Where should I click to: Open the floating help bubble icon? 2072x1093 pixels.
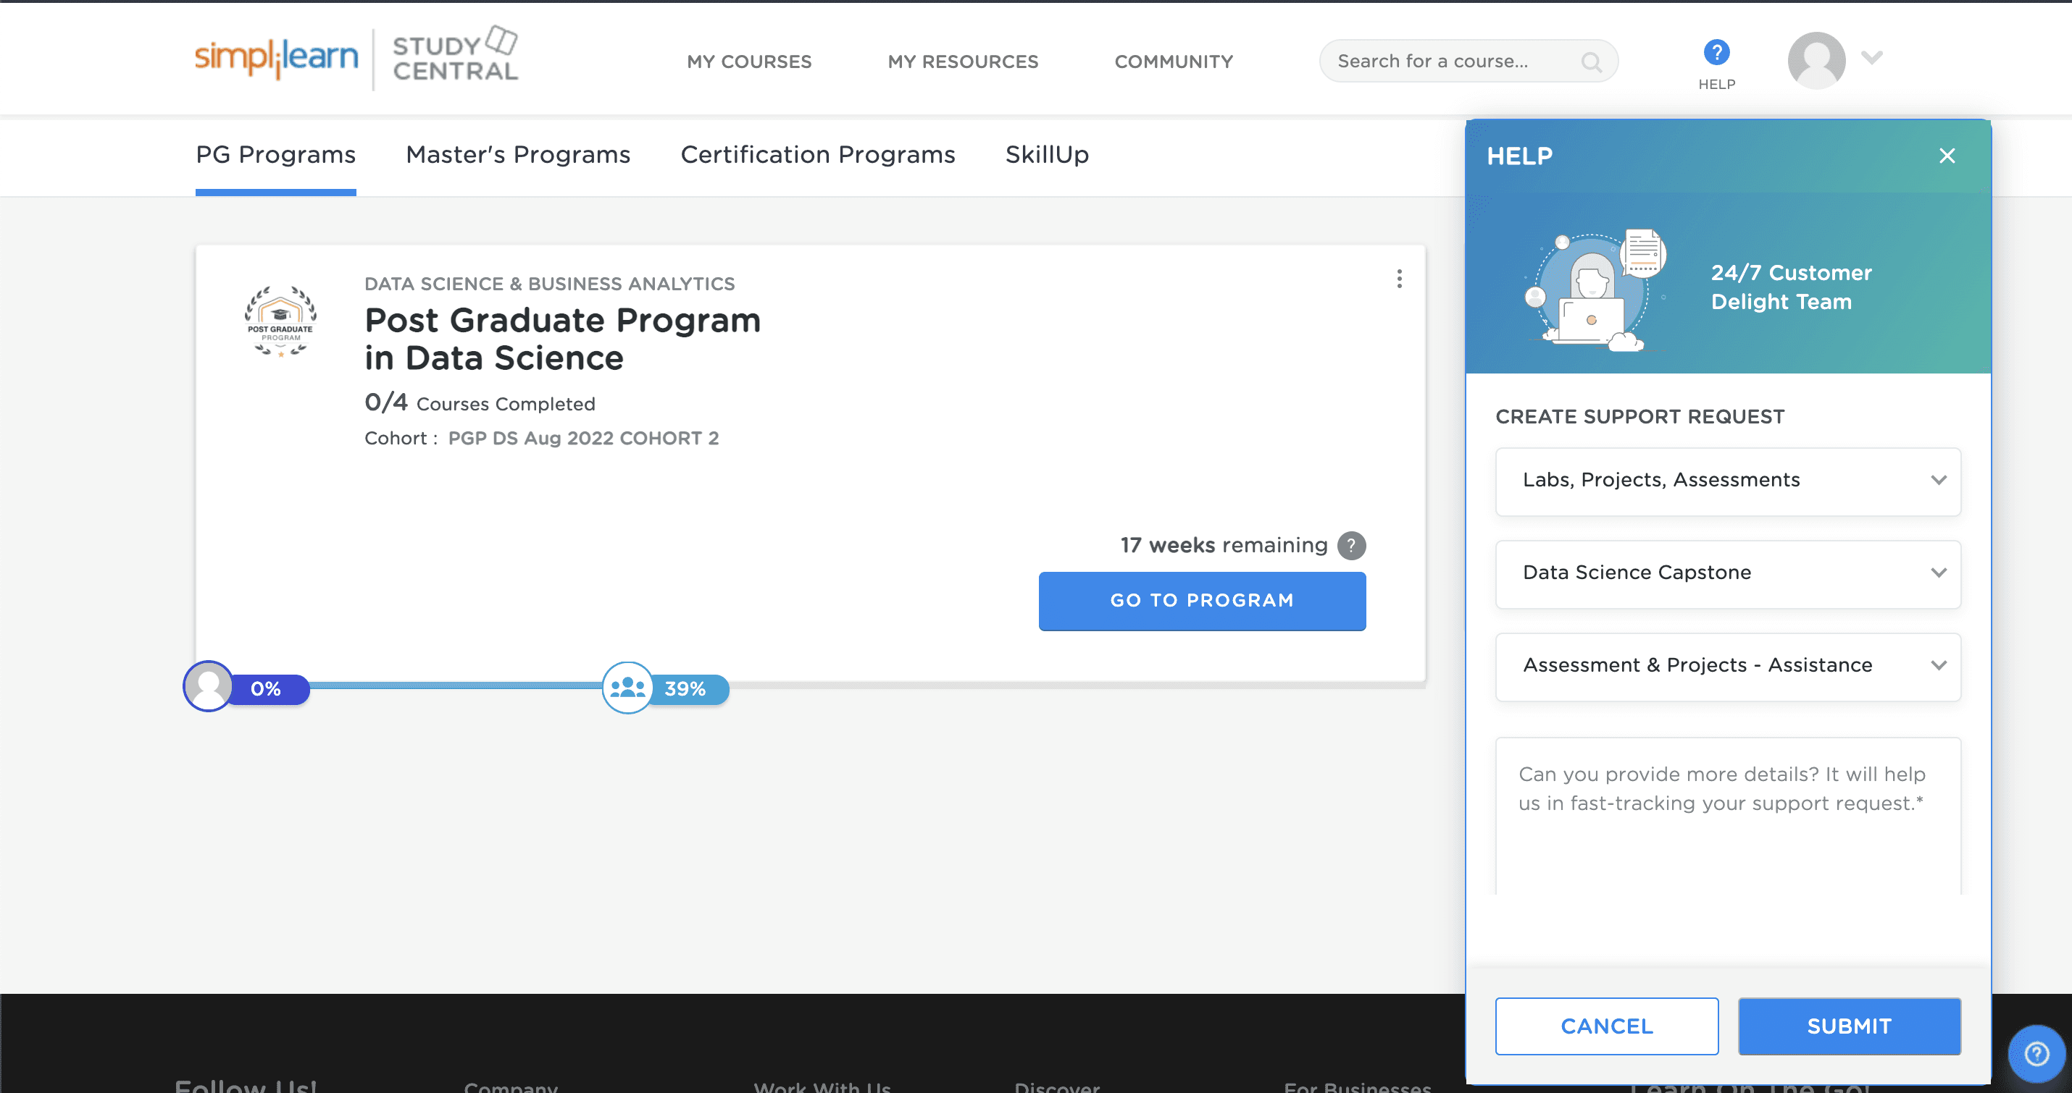point(2036,1052)
